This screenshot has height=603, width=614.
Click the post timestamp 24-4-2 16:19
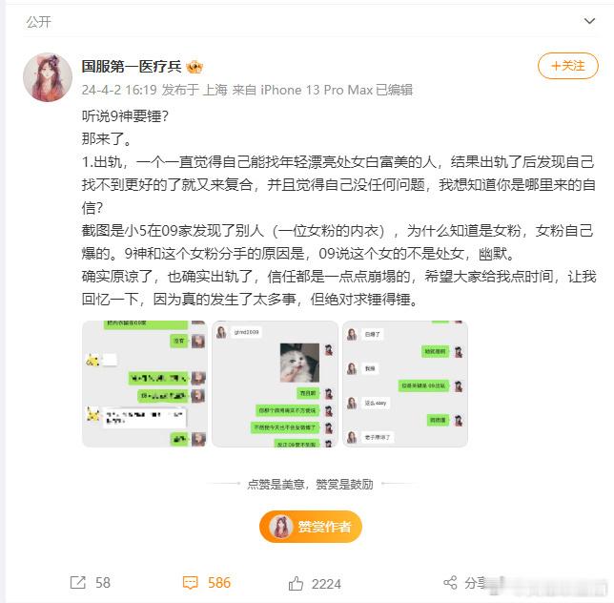(119, 90)
